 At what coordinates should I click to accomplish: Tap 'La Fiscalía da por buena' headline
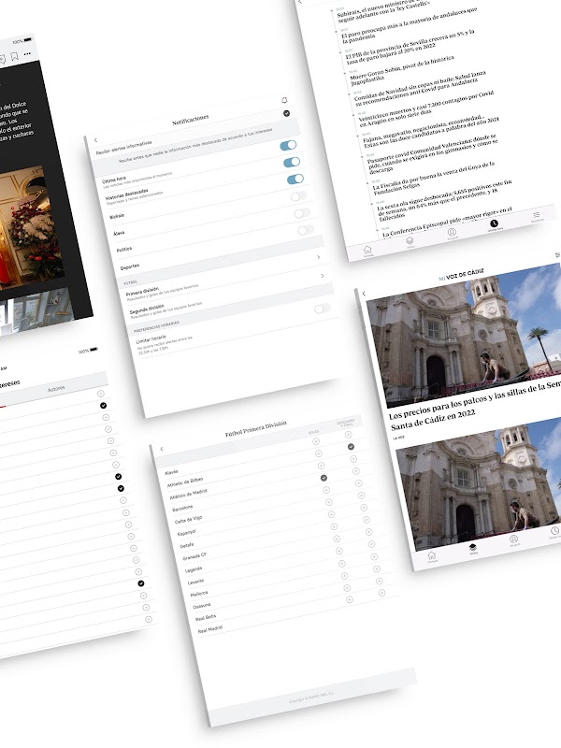[x=434, y=176]
